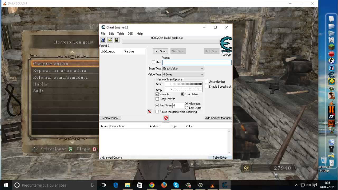Open the process list icon in Cheat Engine
The height and width of the screenshot is (190, 338).
coord(103,40)
